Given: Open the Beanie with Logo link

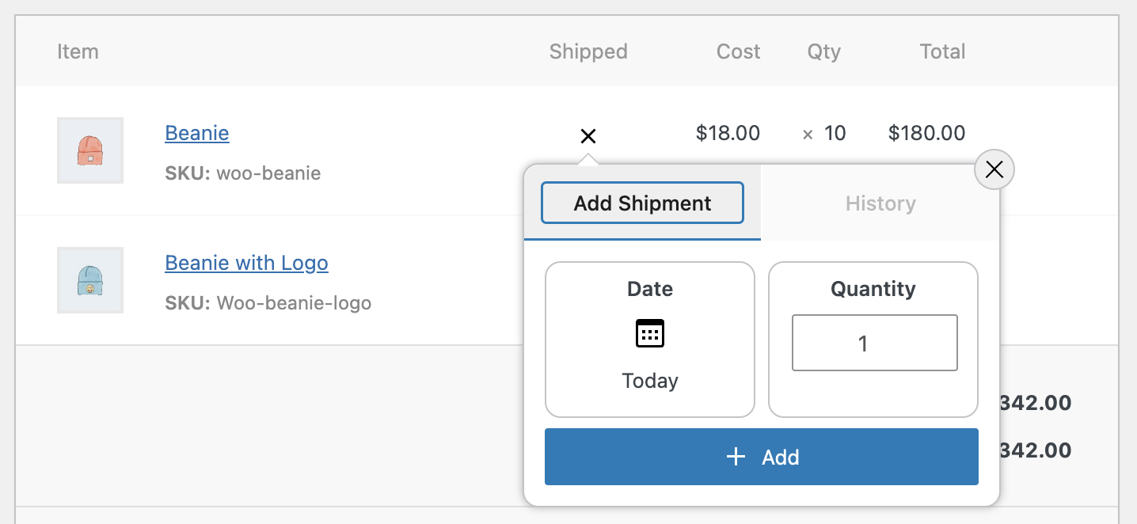Looking at the screenshot, I should click(x=246, y=263).
